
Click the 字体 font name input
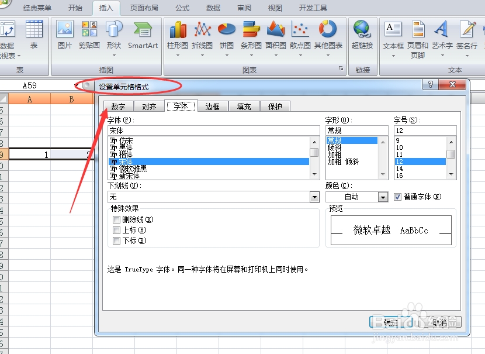coord(214,130)
